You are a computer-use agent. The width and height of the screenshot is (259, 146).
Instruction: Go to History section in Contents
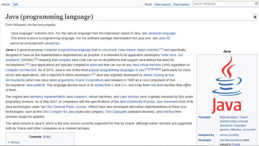(15, 142)
